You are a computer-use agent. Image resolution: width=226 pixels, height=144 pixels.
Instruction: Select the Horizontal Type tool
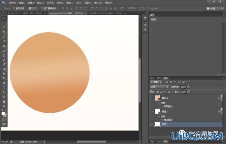(4, 87)
